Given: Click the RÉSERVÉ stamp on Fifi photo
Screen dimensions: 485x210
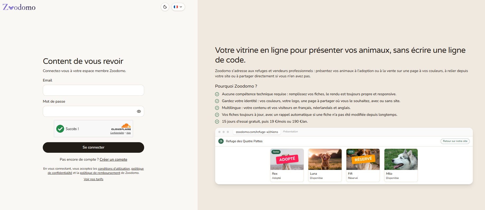Looking at the screenshot, I should click(x=363, y=159).
